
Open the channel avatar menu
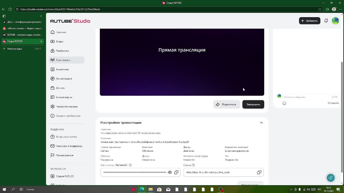tap(335, 21)
